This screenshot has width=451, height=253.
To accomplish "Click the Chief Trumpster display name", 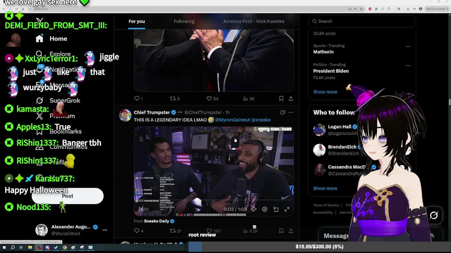I will click(152, 112).
